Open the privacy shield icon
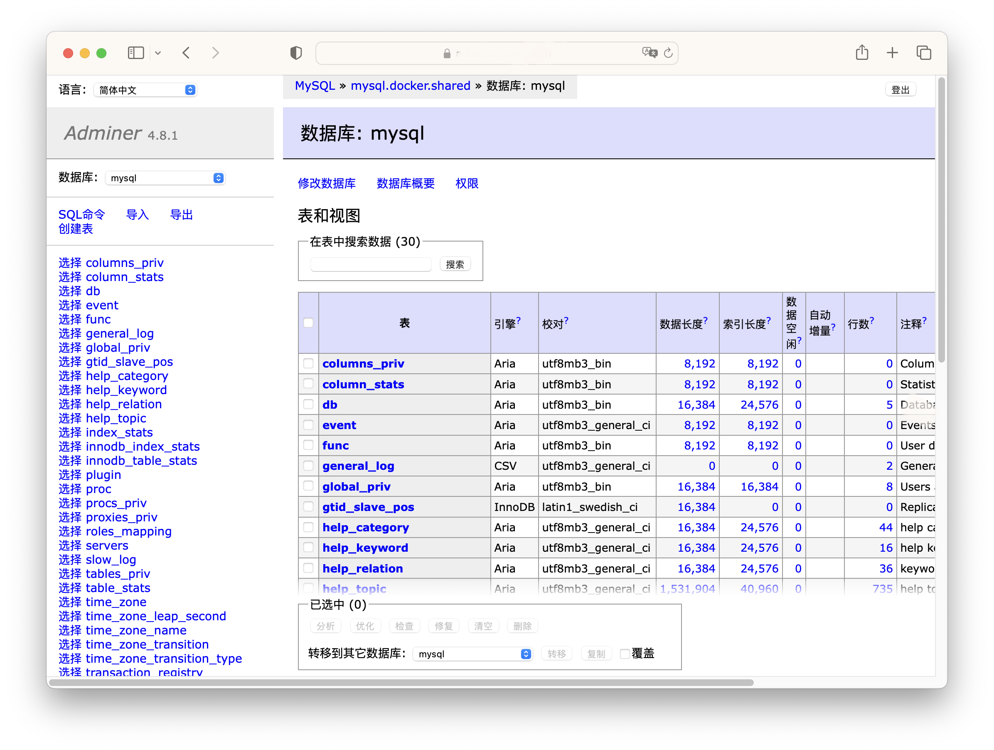Screen dimensions: 994x750 pyautogui.click(x=296, y=53)
